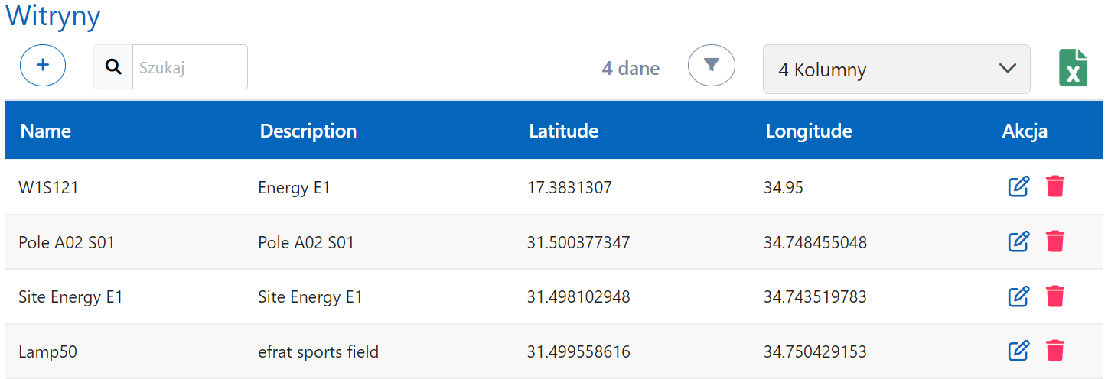The width and height of the screenshot is (1108, 379).
Task: Edit the Lamp50 site row
Action: tap(1018, 351)
